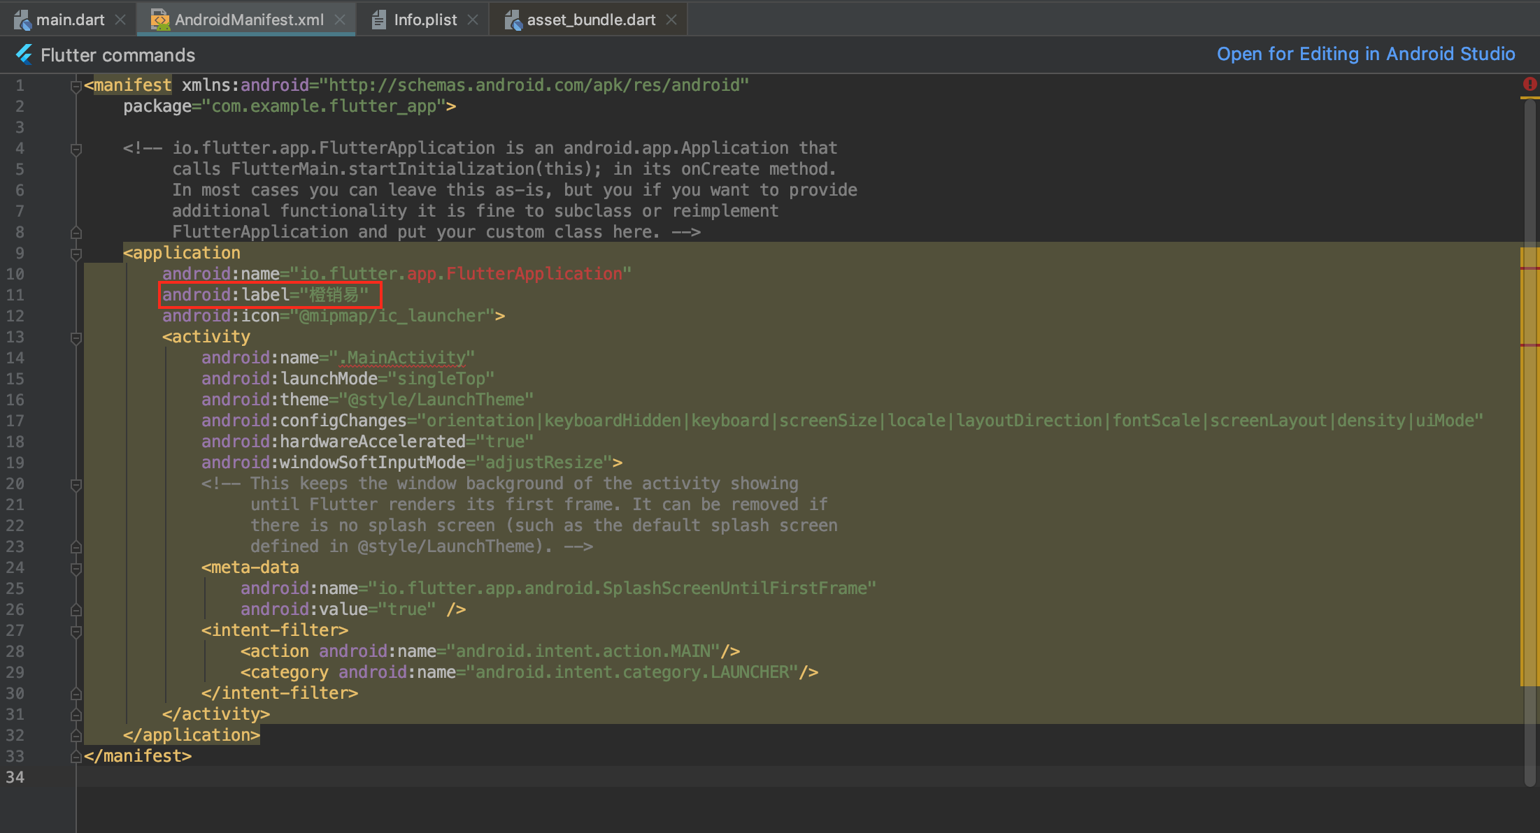Click the @mipmap/ic_launcher icon value
Image resolution: width=1540 pixels, height=833 pixels.
point(392,316)
